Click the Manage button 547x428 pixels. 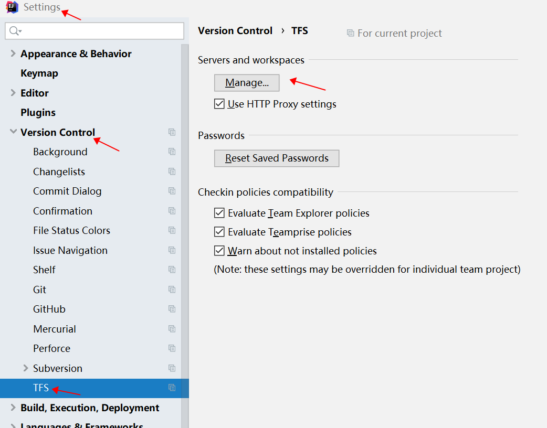pos(246,82)
